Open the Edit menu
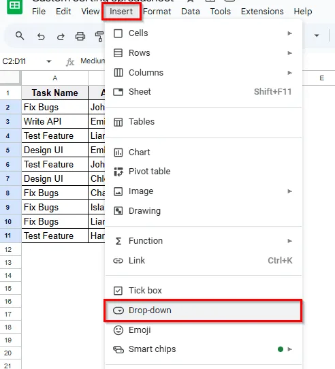The width and height of the screenshot is (335, 369). [x=63, y=12]
